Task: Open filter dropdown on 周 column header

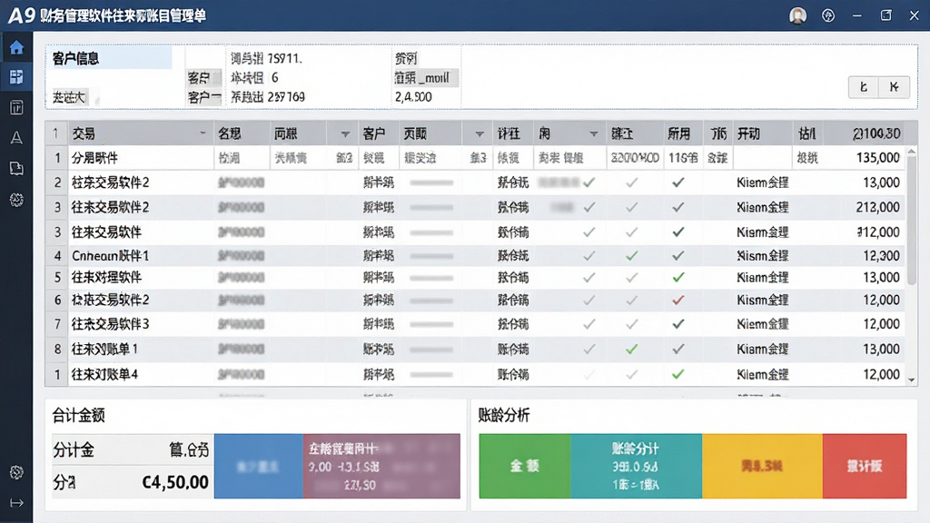Action: click(593, 134)
